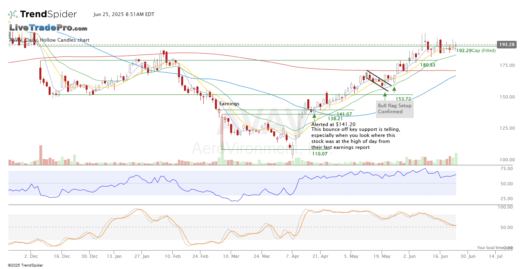
Task: Click the tallest red volume bar in December
Action: (x=41, y=155)
